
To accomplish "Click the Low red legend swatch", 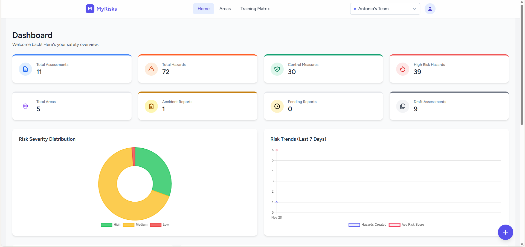I will click(156, 225).
